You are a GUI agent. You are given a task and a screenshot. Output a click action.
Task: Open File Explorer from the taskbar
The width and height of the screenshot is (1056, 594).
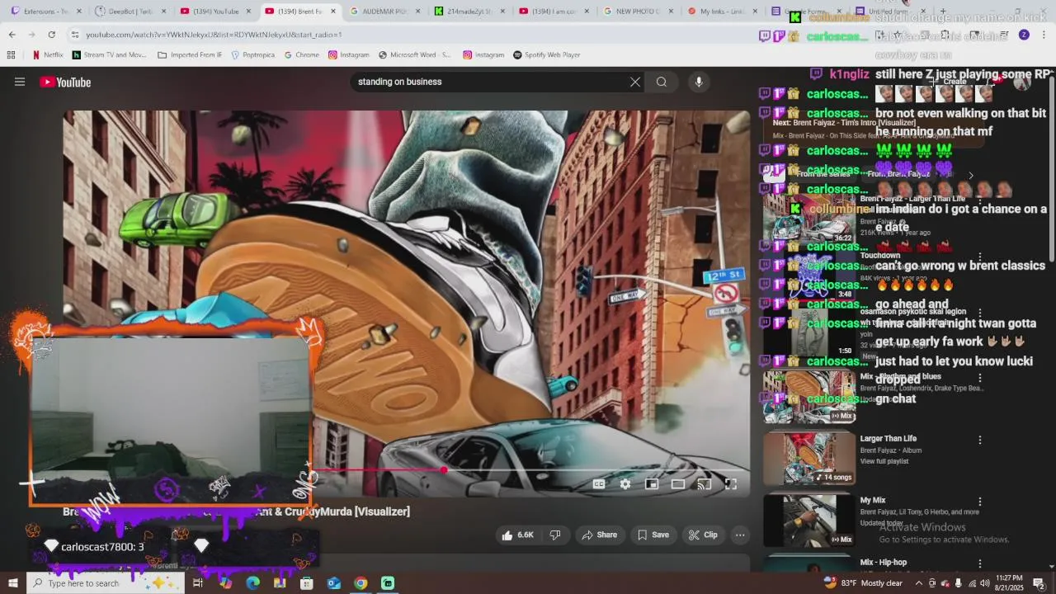(x=280, y=583)
